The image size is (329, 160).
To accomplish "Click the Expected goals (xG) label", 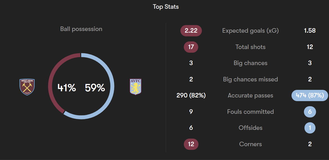I will (x=251, y=31).
